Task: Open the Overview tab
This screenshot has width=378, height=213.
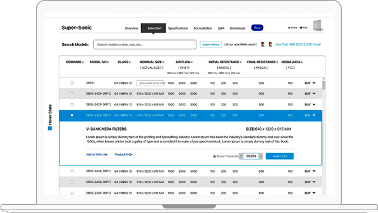Action: click(x=132, y=28)
